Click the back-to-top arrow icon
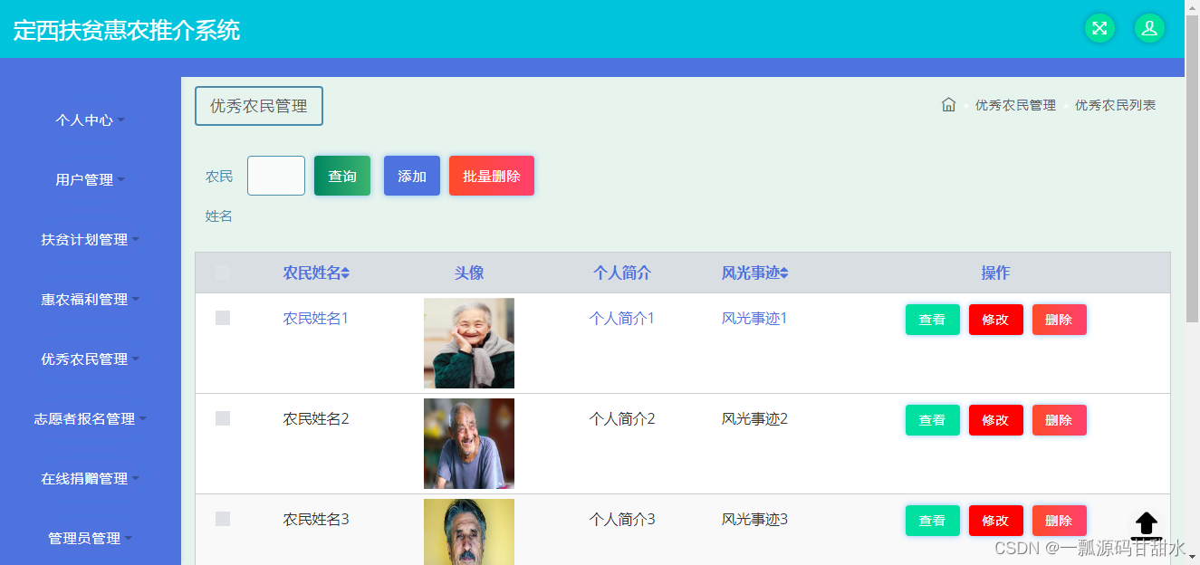 click(1146, 525)
